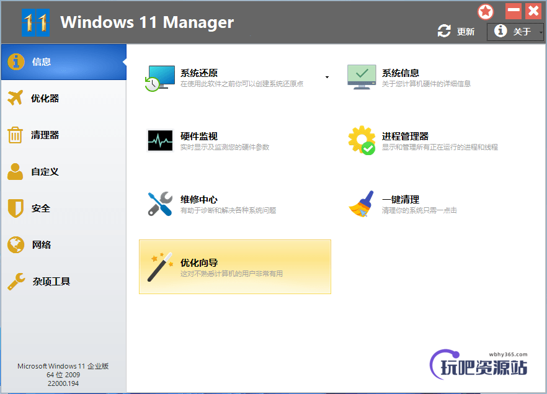Click text 清理你的系统只需一点击
This screenshot has width=547, height=394.
[x=419, y=210]
